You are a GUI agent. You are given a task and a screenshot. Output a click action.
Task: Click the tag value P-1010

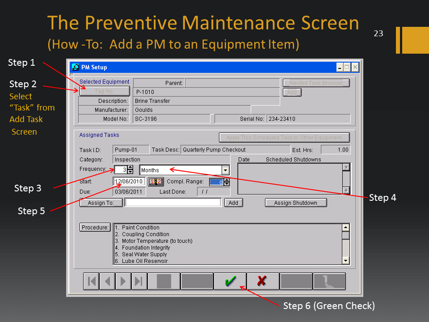[x=145, y=92]
